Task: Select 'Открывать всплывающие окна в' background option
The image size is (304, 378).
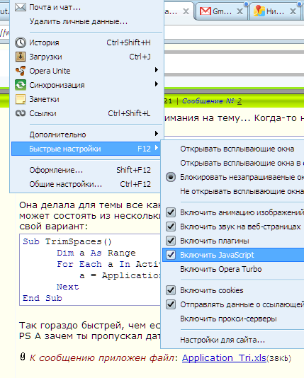Action: (x=242, y=164)
